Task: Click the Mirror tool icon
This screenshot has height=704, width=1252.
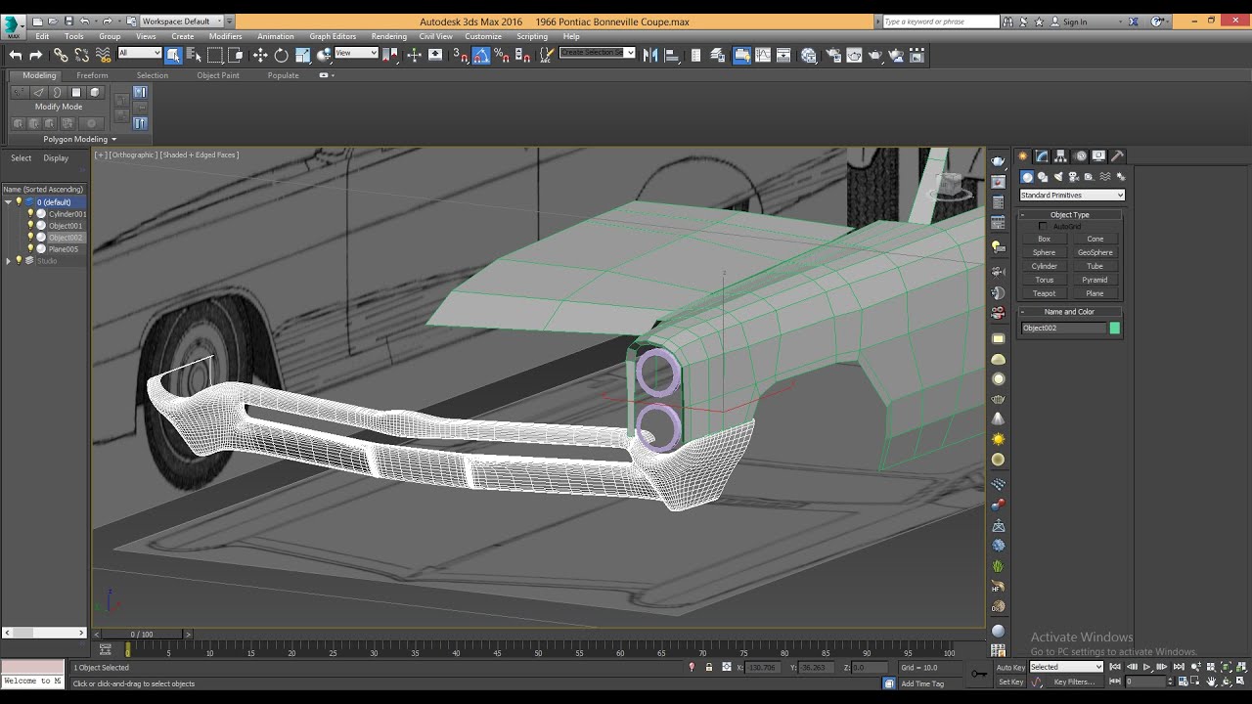Action: tap(650, 56)
